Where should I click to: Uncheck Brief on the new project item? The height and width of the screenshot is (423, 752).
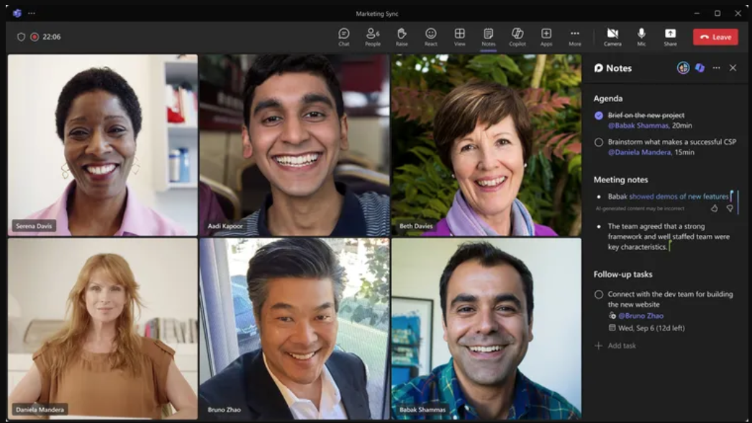point(599,116)
